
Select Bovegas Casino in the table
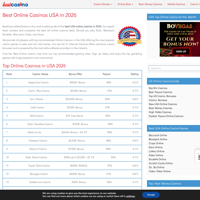39,174
